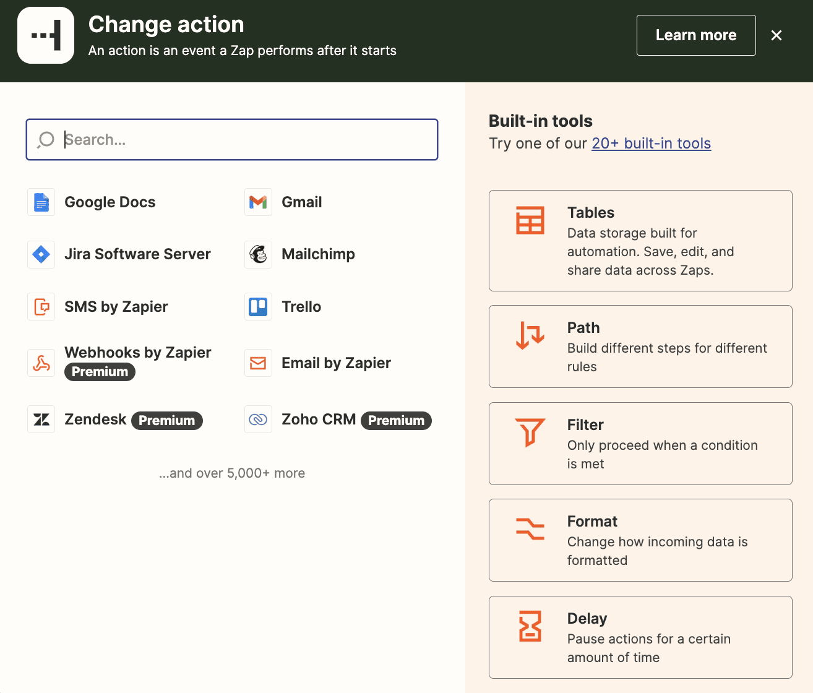Open the Learn more button
Screen dimensions: 813x693
[x=696, y=35]
